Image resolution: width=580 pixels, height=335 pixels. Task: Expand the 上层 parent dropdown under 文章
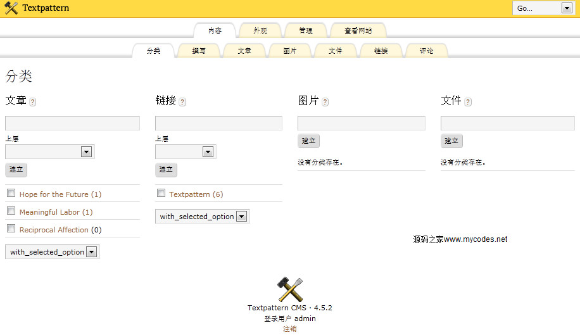(x=50, y=151)
